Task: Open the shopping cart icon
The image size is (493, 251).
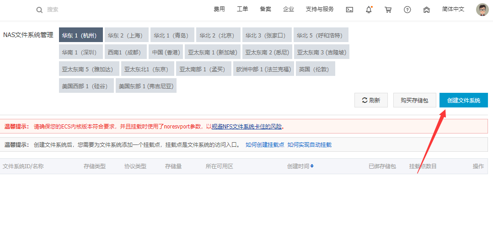Action: [388, 10]
